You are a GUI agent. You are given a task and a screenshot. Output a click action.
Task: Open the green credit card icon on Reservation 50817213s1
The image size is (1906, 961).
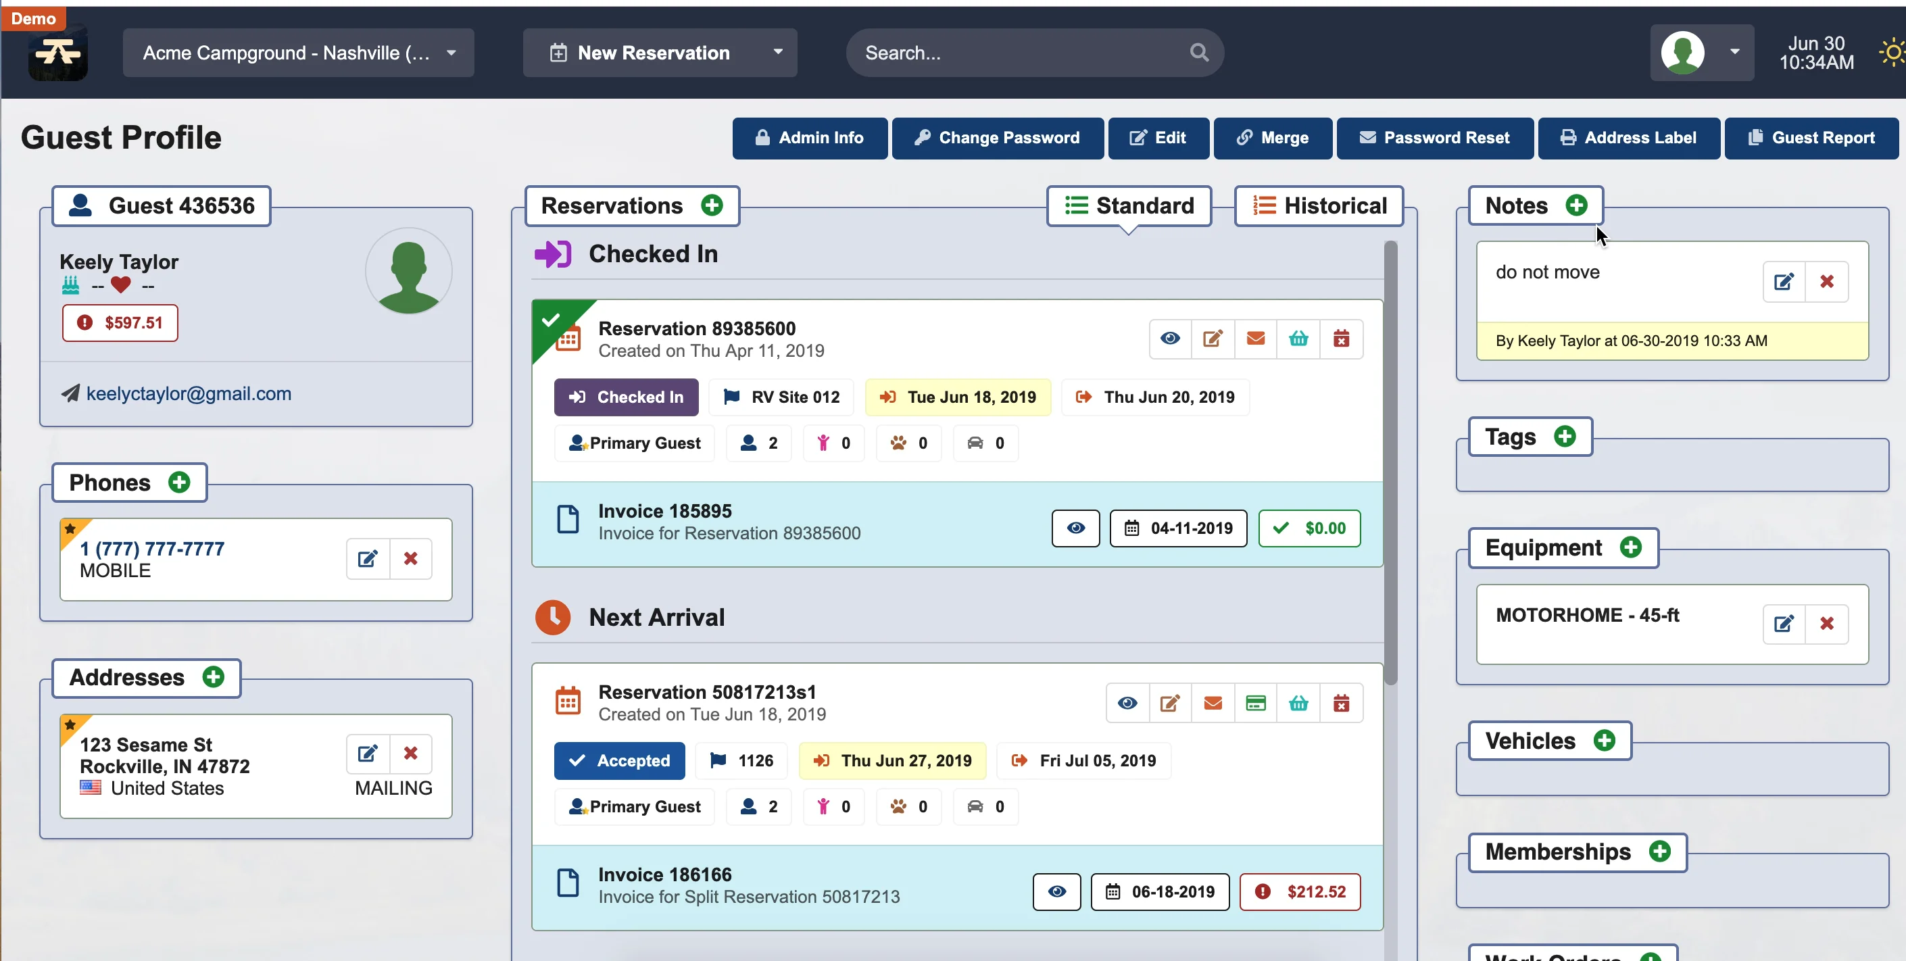pos(1256,703)
